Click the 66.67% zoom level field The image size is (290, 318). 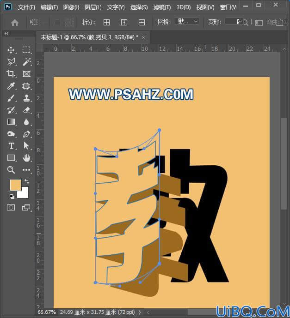point(47,312)
